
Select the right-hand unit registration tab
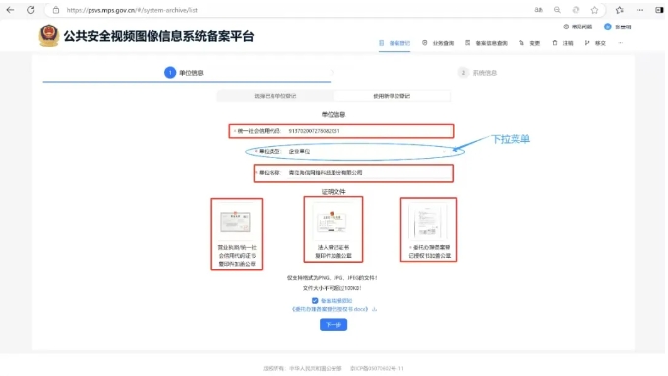392,96
